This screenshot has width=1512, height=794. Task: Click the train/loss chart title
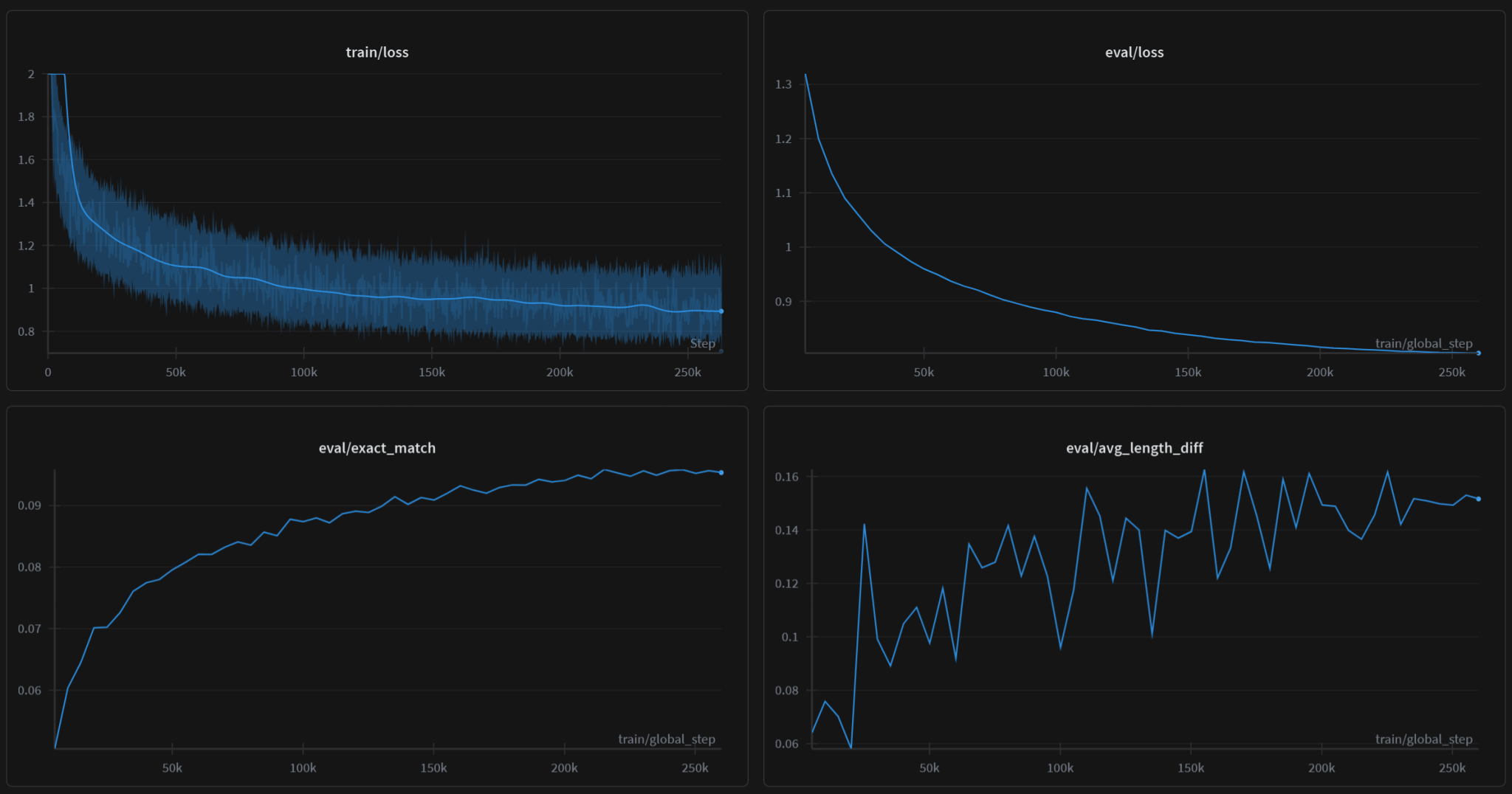coord(378,52)
